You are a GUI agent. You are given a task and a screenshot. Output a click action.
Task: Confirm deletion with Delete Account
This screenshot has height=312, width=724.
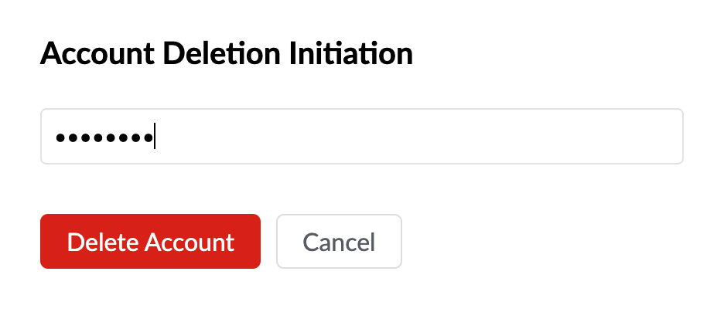(x=150, y=242)
